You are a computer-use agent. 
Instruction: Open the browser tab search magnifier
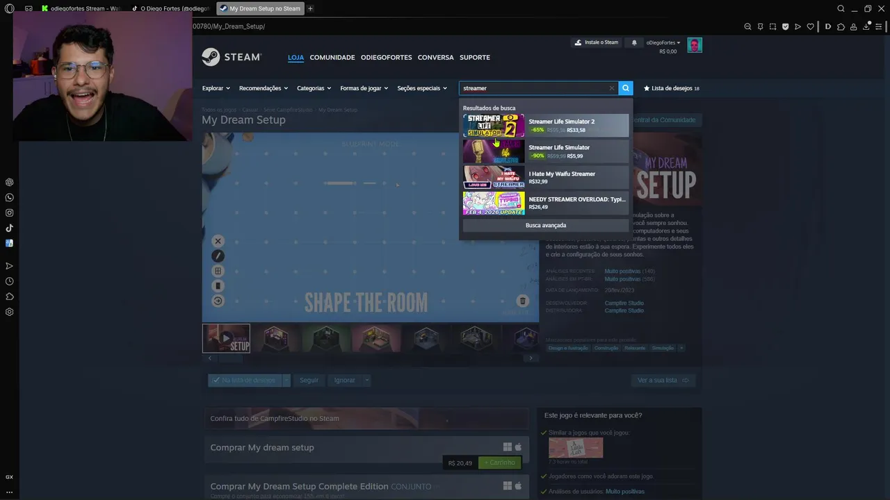(x=841, y=9)
